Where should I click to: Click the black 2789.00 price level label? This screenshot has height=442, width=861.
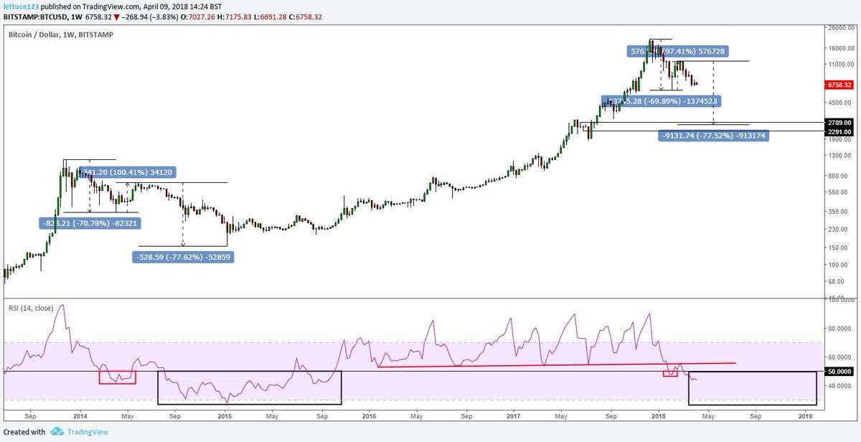point(839,124)
